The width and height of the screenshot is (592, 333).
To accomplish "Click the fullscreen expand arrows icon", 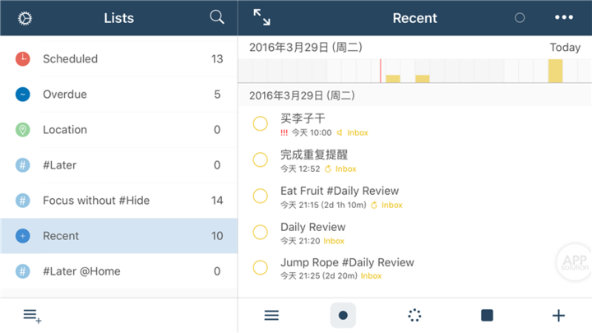I will [261, 17].
